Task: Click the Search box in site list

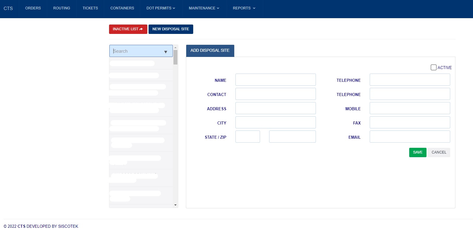Action: (x=137, y=51)
